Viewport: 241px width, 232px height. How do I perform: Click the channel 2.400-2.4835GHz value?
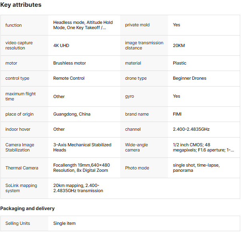click(x=191, y=129)
